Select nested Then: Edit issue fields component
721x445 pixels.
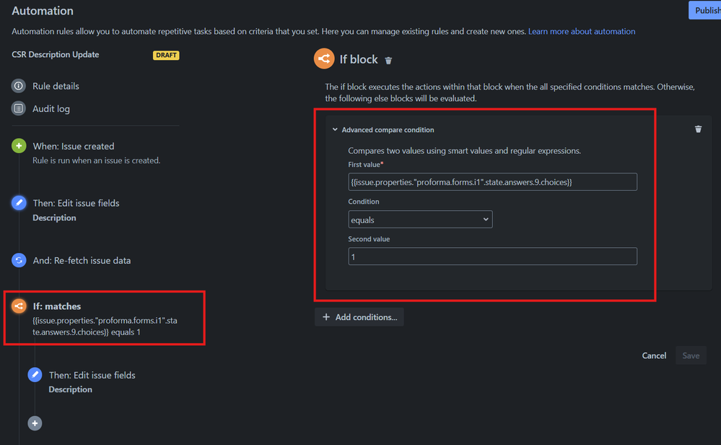[92, 375]
